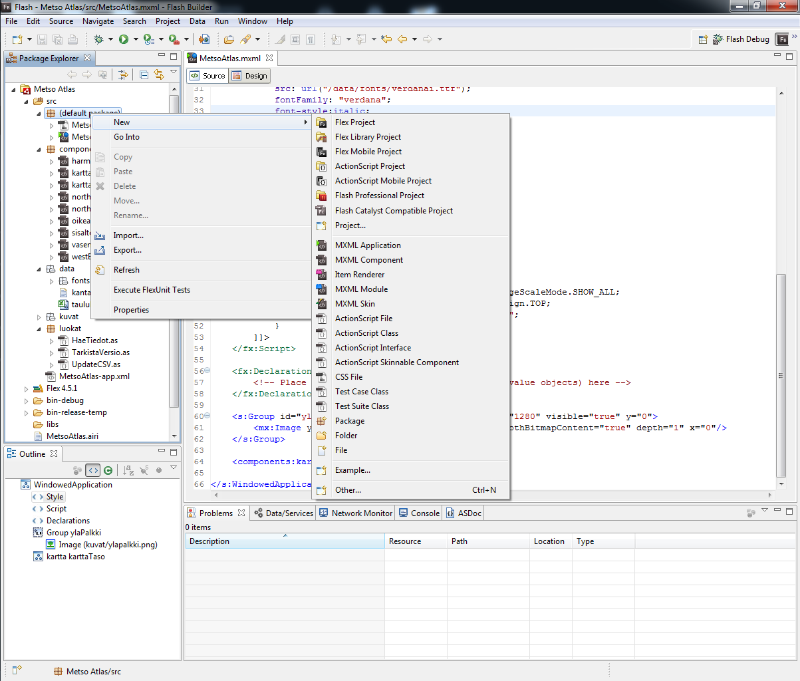Expand the bin-release-temp folder

(x=27, y=413)
